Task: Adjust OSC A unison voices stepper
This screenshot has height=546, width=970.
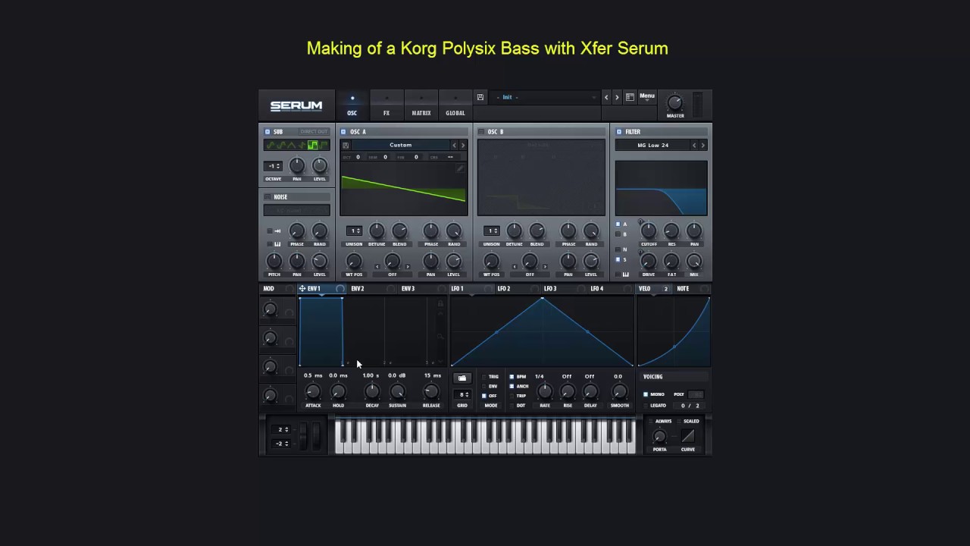Action: (x=354, y=231)
